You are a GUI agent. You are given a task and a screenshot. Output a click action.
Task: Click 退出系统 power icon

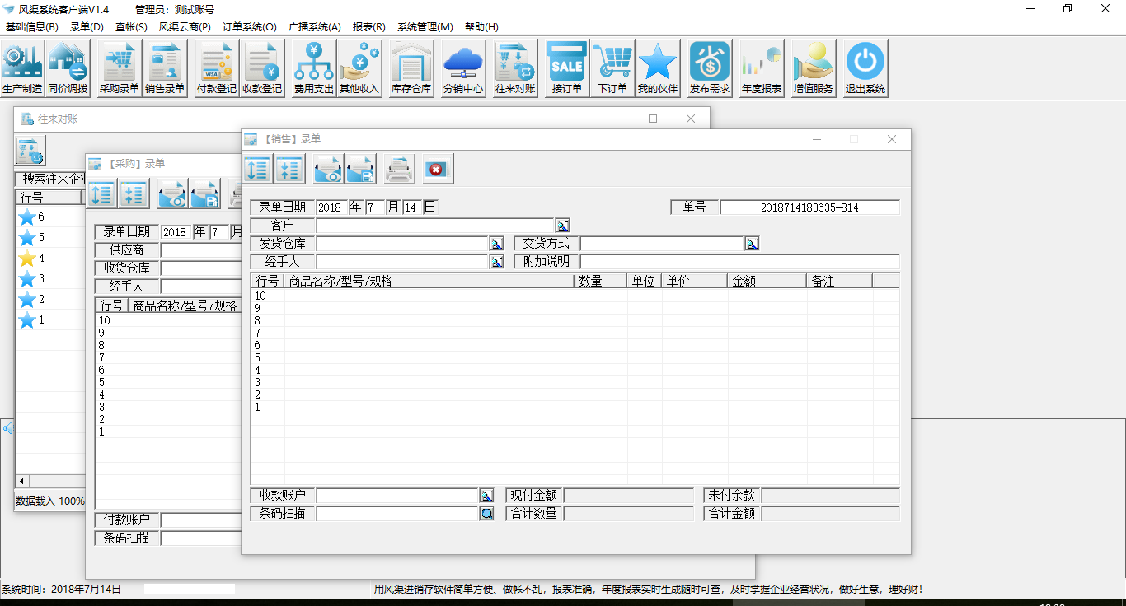(866, 68)
